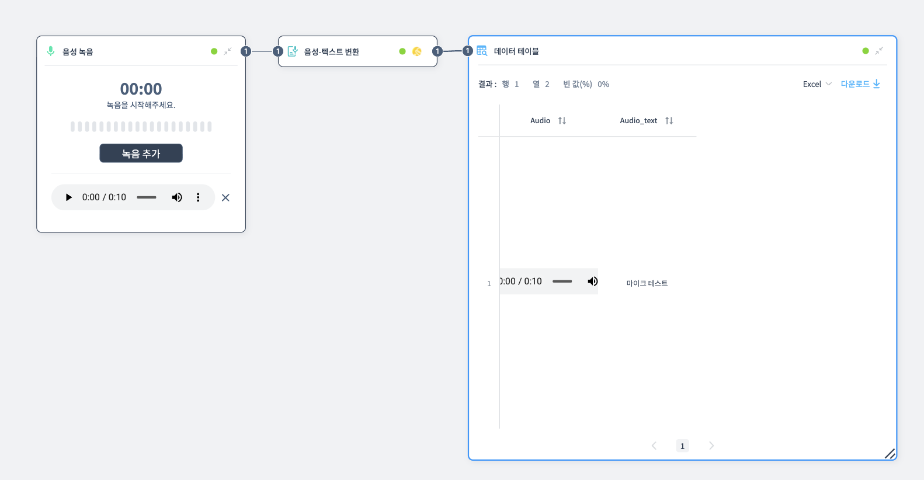Click the yellow status icon on 음성-텍스트 변환
This screenshot has height=480, width=924.
(417, 51)
